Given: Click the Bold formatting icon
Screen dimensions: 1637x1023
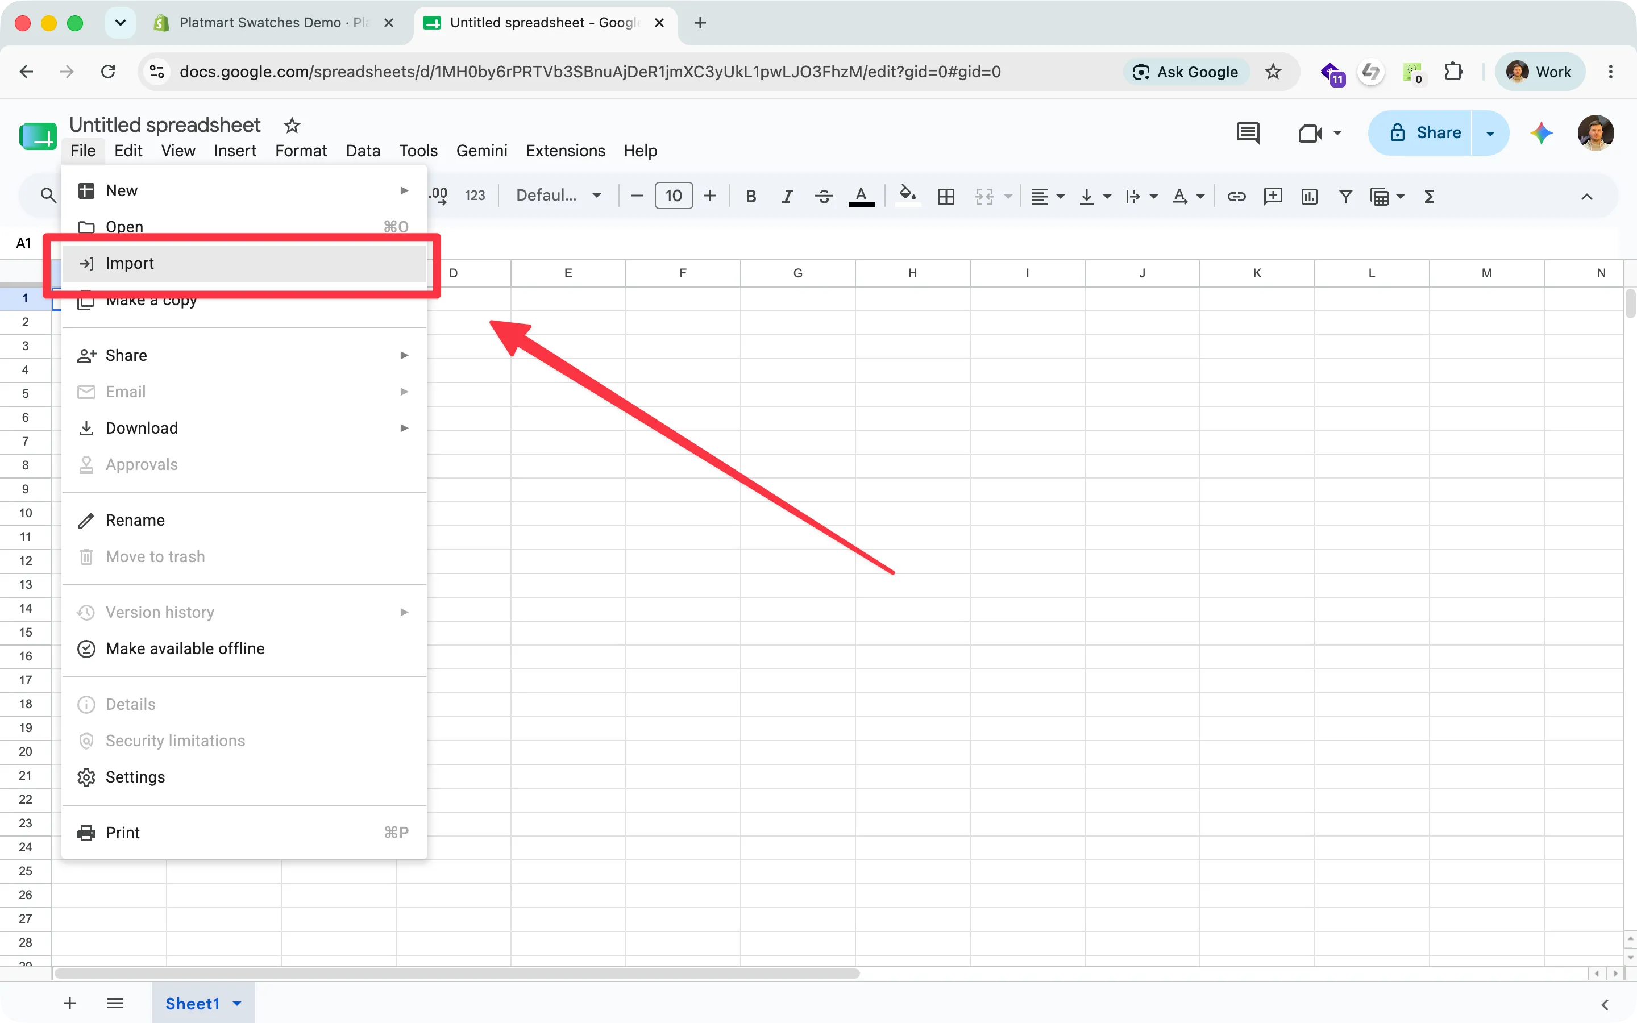Looking at the screenshot, I should point(751,196).
